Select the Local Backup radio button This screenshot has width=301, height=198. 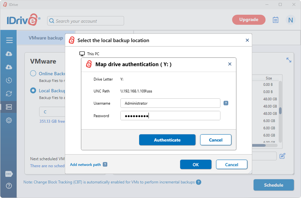tap(33, 91)
